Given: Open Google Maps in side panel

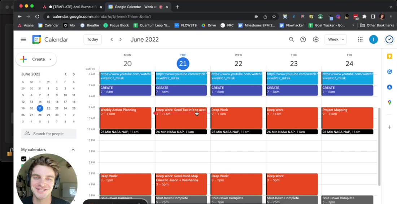Looking at the screenshot, I should pos(389,103).
